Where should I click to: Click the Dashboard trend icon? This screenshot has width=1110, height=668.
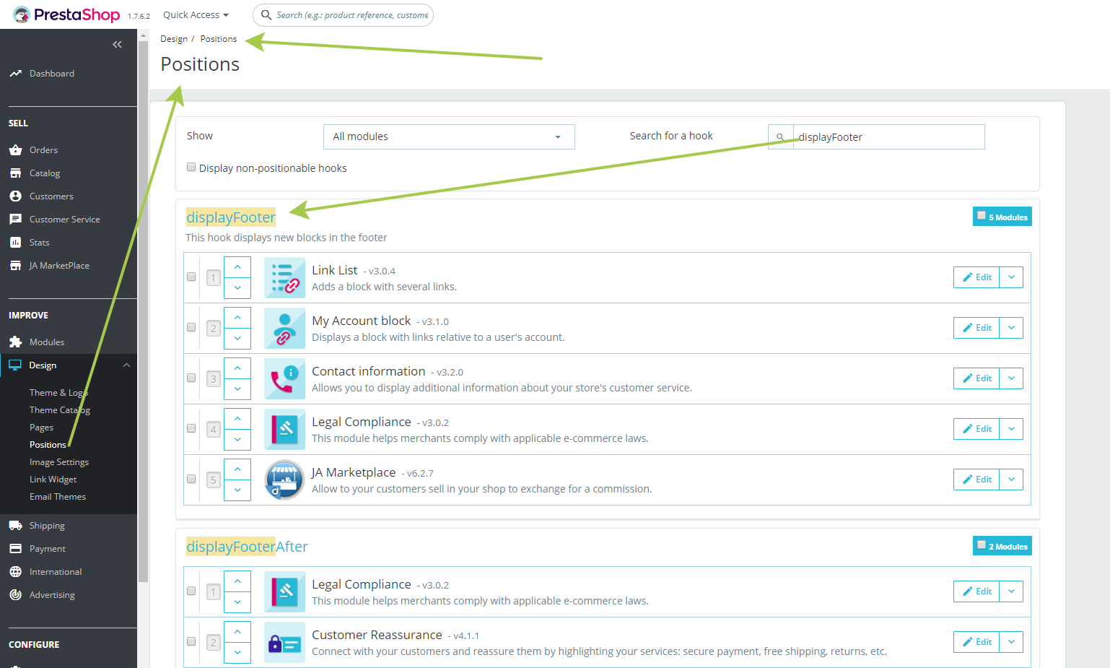[15, 74]
